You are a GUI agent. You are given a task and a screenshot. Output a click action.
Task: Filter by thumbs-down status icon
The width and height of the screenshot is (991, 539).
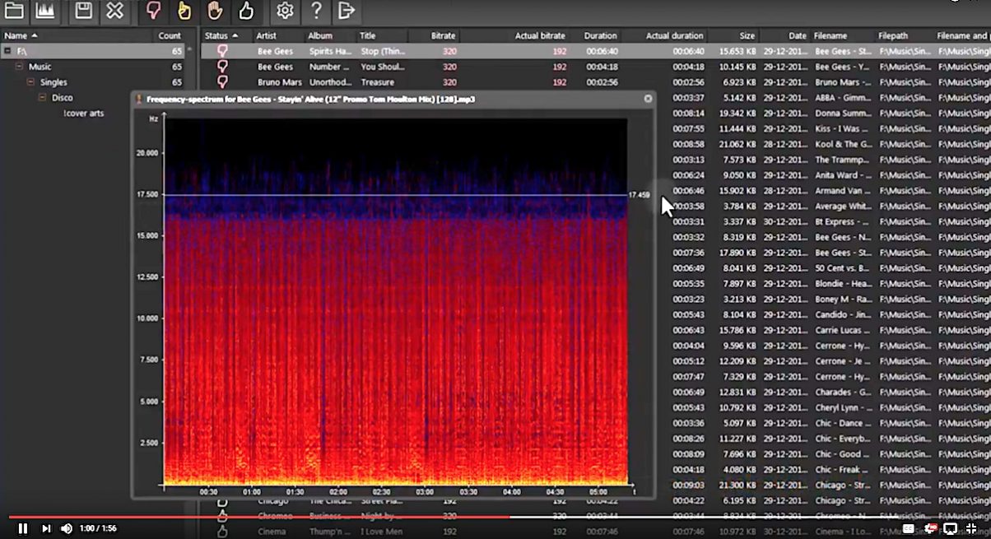pos(153,11)
